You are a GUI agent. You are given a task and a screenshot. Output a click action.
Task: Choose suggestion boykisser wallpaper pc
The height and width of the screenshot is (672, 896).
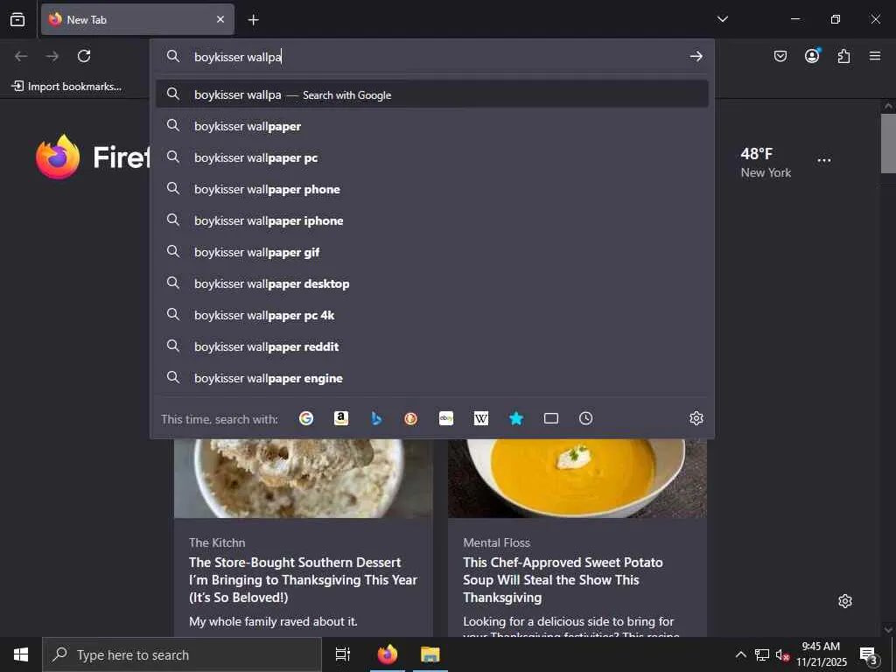pyautogui.click(x=432, y=157)
